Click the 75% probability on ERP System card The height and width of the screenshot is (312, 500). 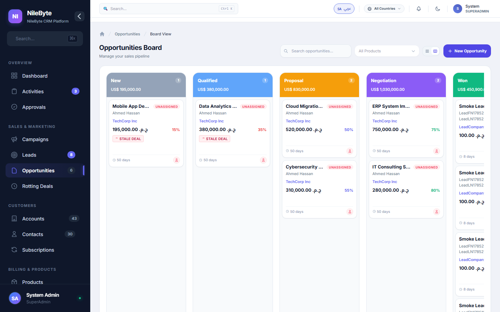[435, 130]
